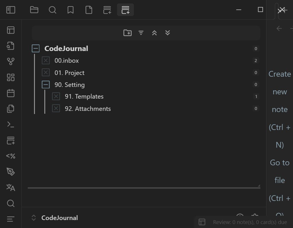
Task: Open command palette terminal icon
Action: tap(11, 124)
